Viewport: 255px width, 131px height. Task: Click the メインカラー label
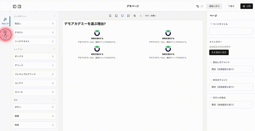(215, 42)
